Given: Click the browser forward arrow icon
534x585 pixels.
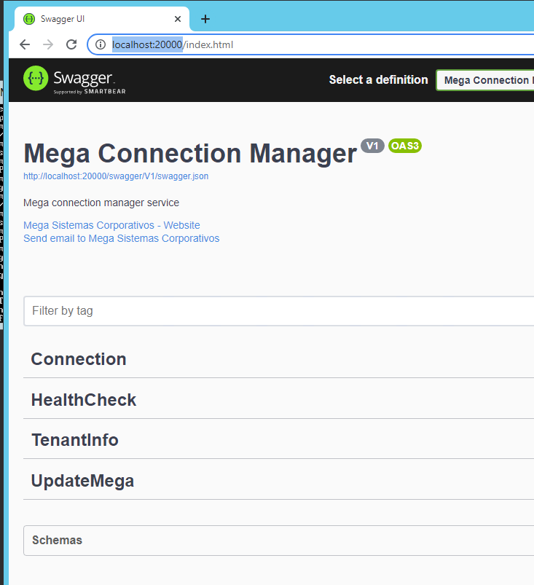Looking at the screenshot, I should [x=48, y=44].
